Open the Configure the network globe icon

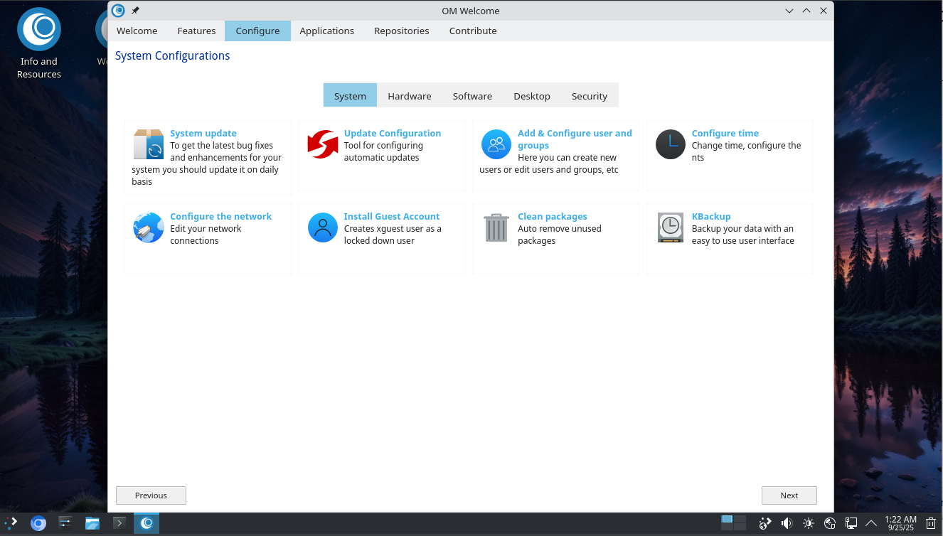pyautogui.click(x=149, y=228)
